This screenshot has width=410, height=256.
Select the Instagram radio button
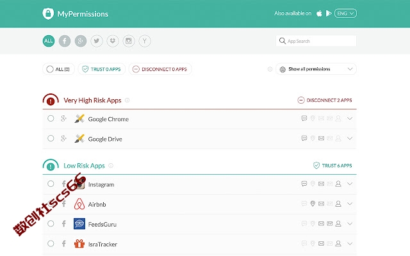pos(51,184)
